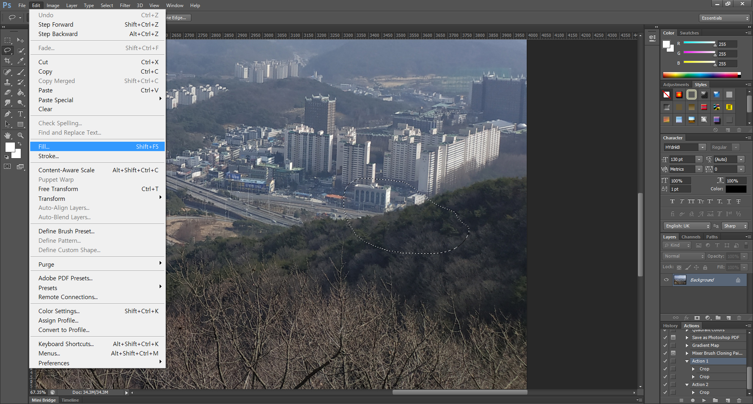Toggle Strikethrough in Character panel
This screenshot has width=753, height=404.
(x=738, y=201)
